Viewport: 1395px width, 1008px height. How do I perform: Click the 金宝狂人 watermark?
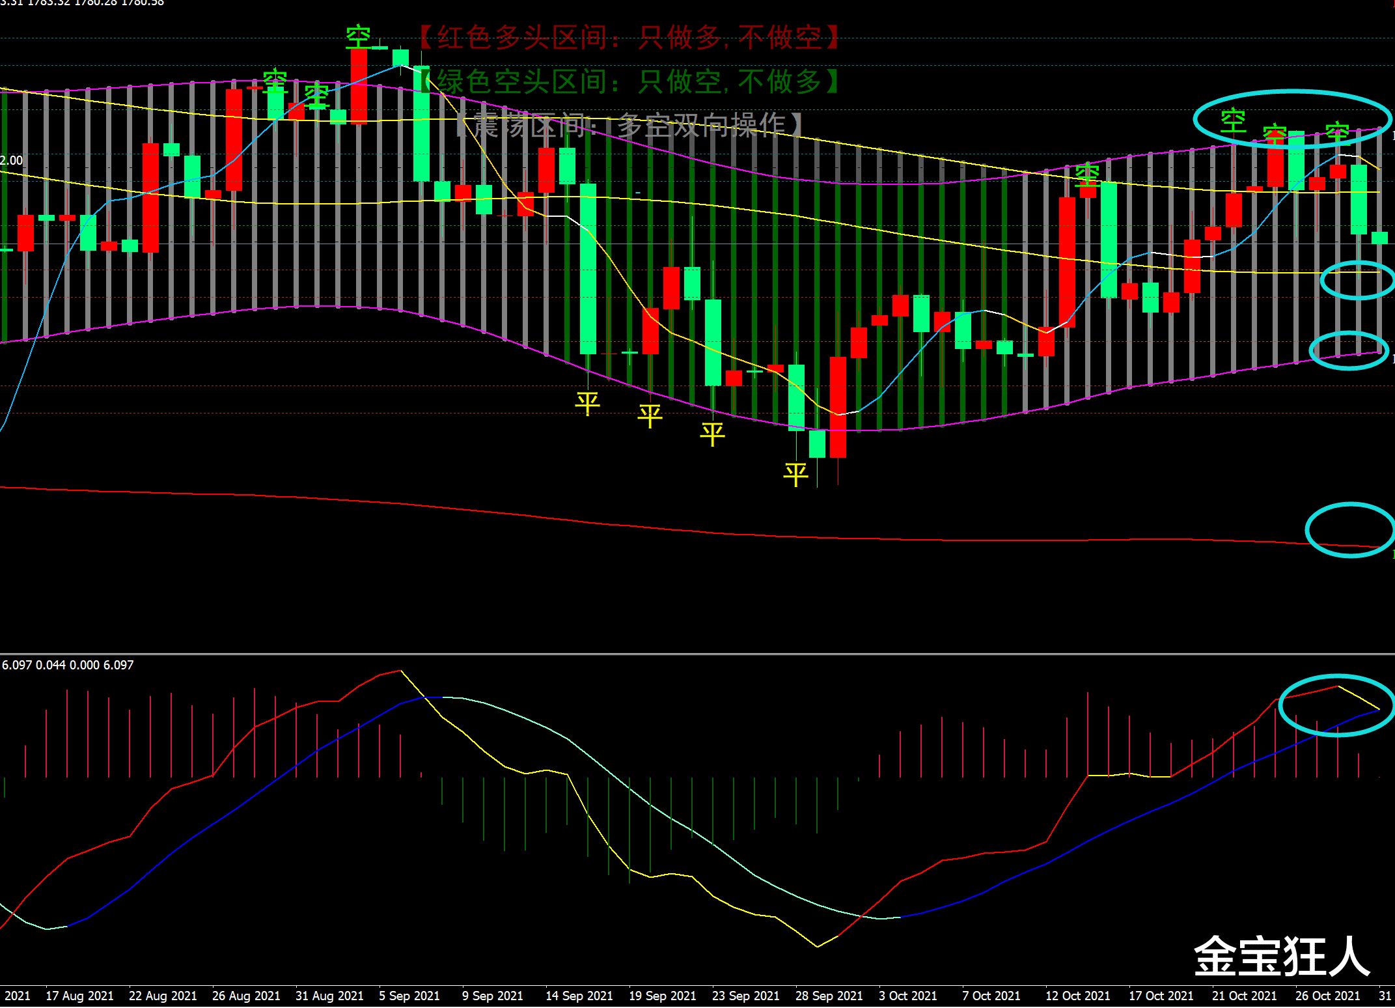[x=1282, y=956]
